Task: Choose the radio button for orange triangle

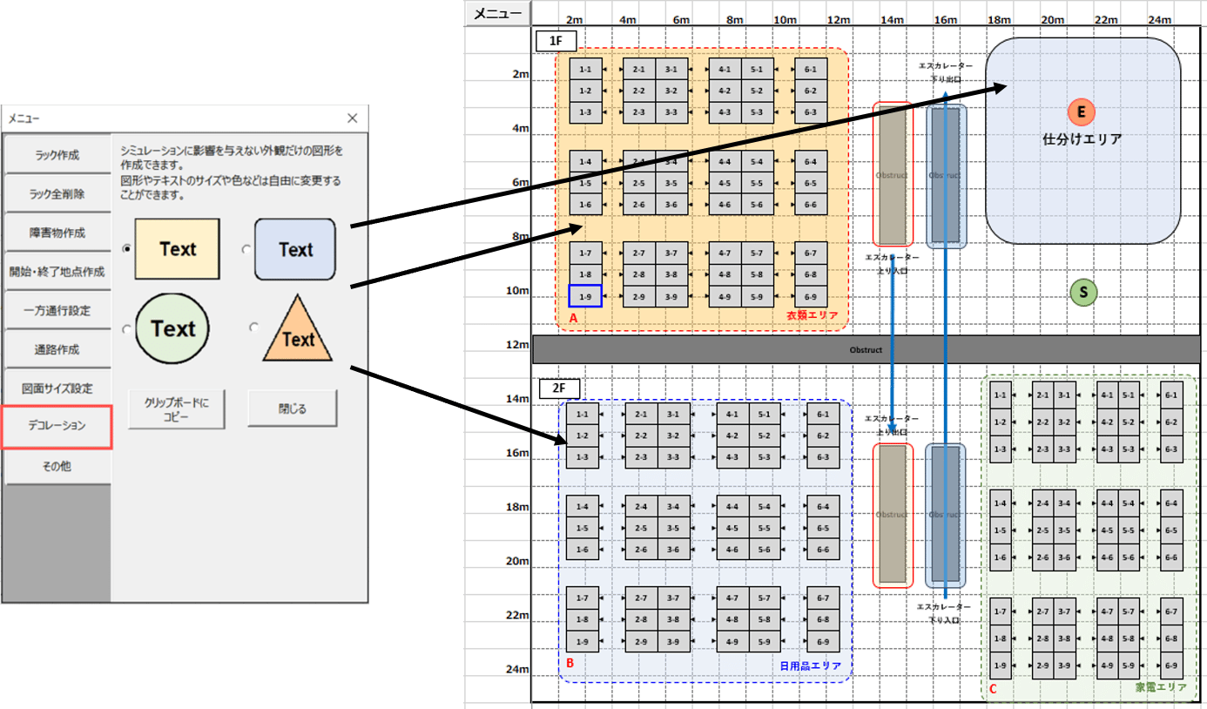Action: [253, 327]
